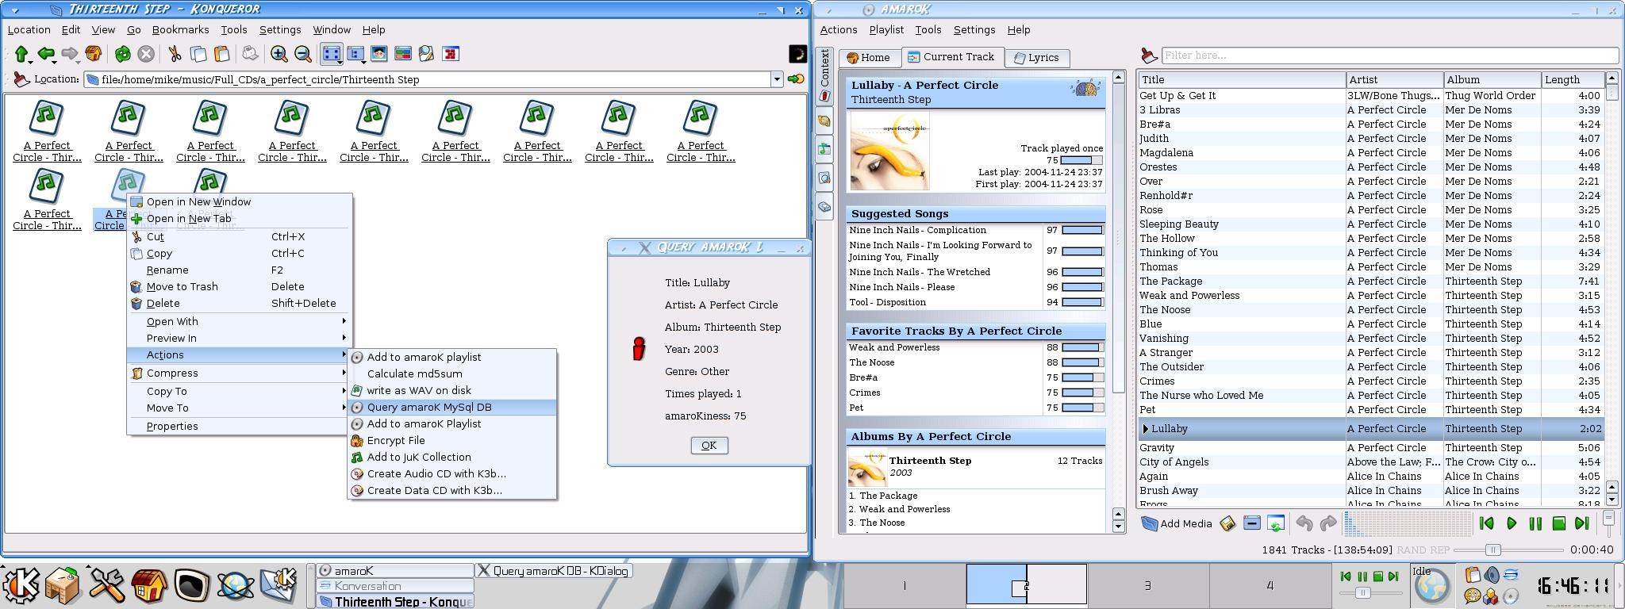Click the speaker volume tray icon
This screenshot has width=1625, height=609.
point(1492,576)
